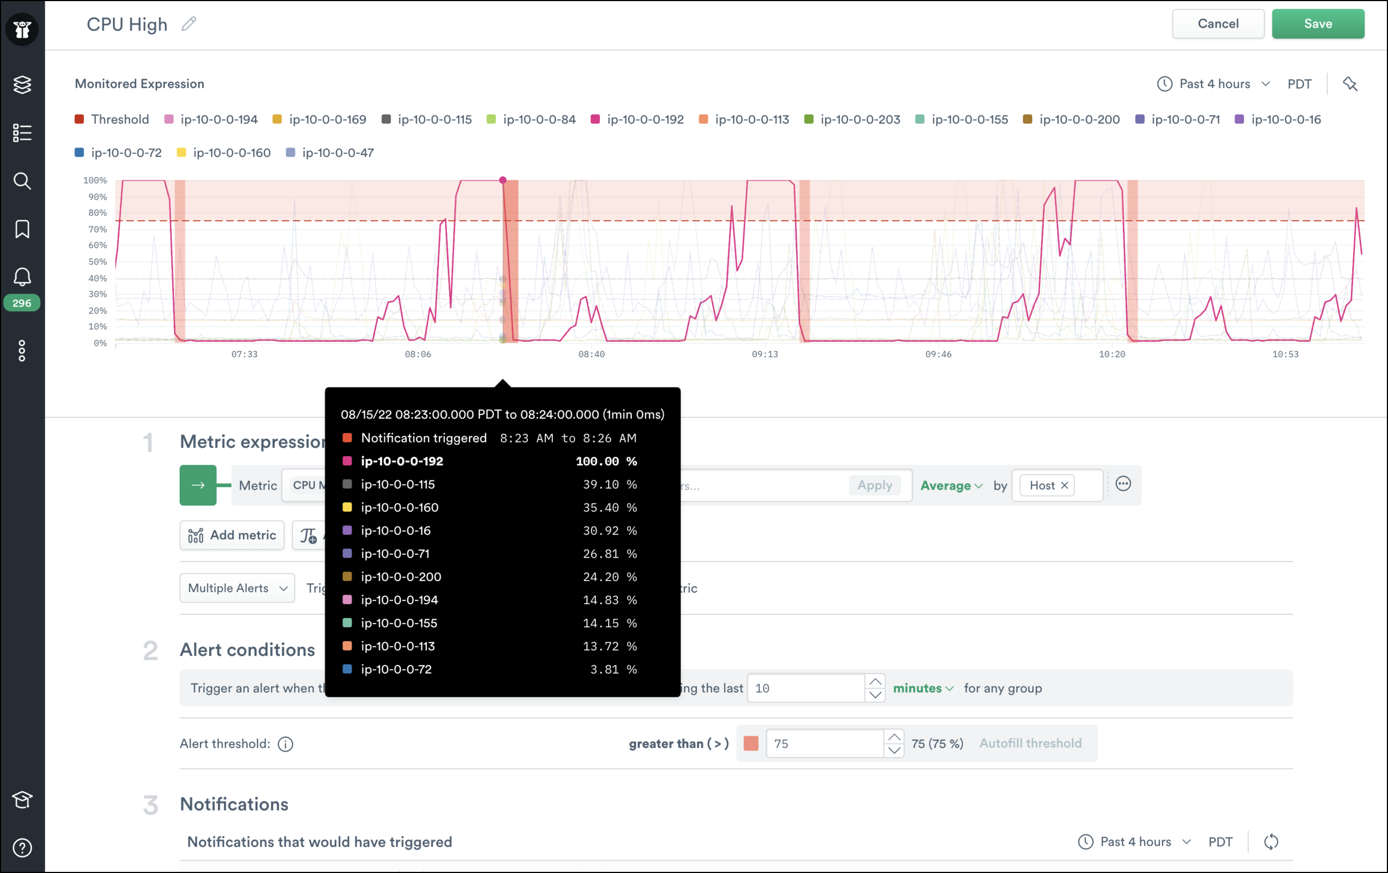Toggle ip-10-0-0-192 series in legend

[x=637, y=119]
